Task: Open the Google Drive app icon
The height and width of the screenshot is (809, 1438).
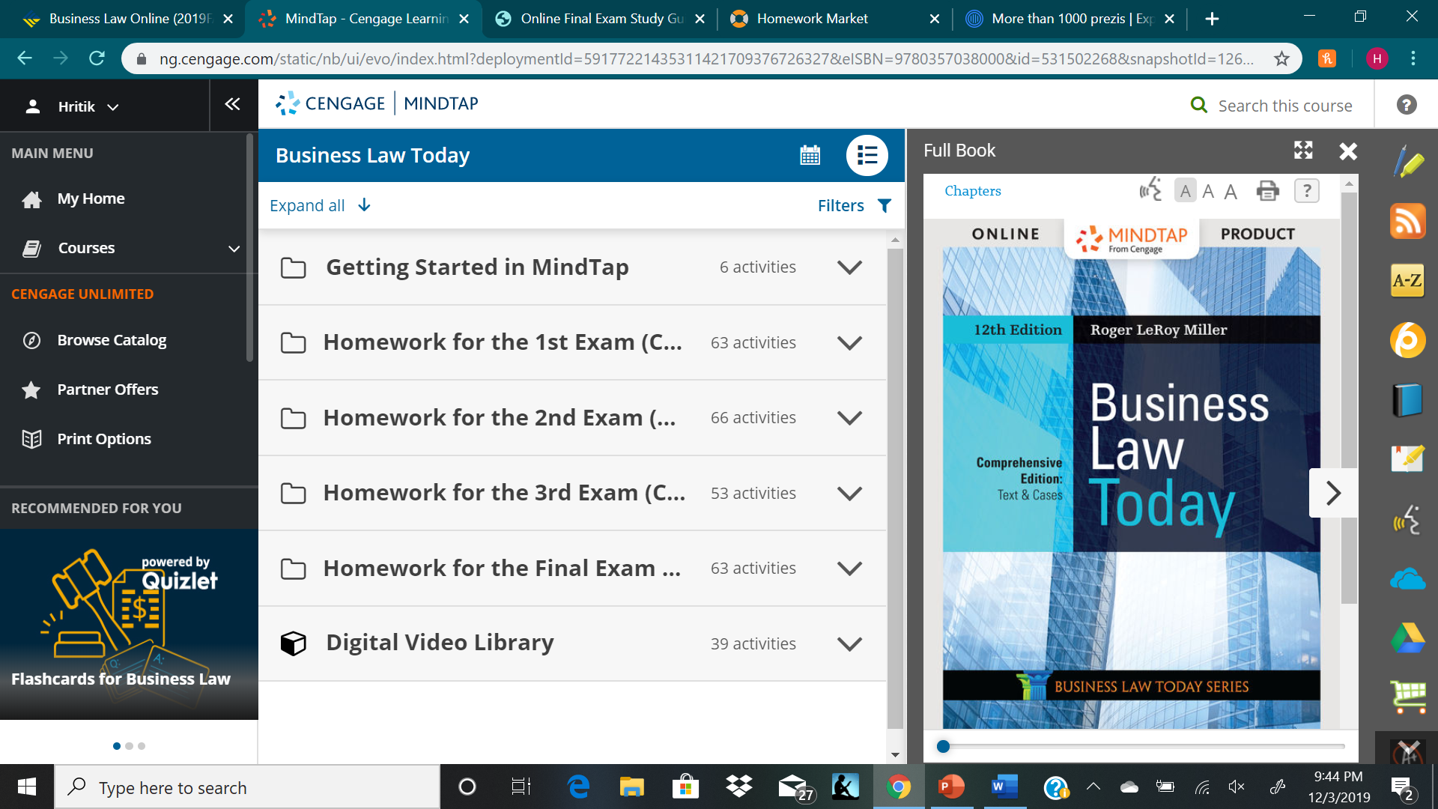Action: click(1408, 638)
